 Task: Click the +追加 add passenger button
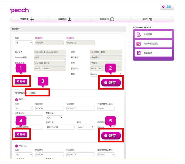(33, 93)
